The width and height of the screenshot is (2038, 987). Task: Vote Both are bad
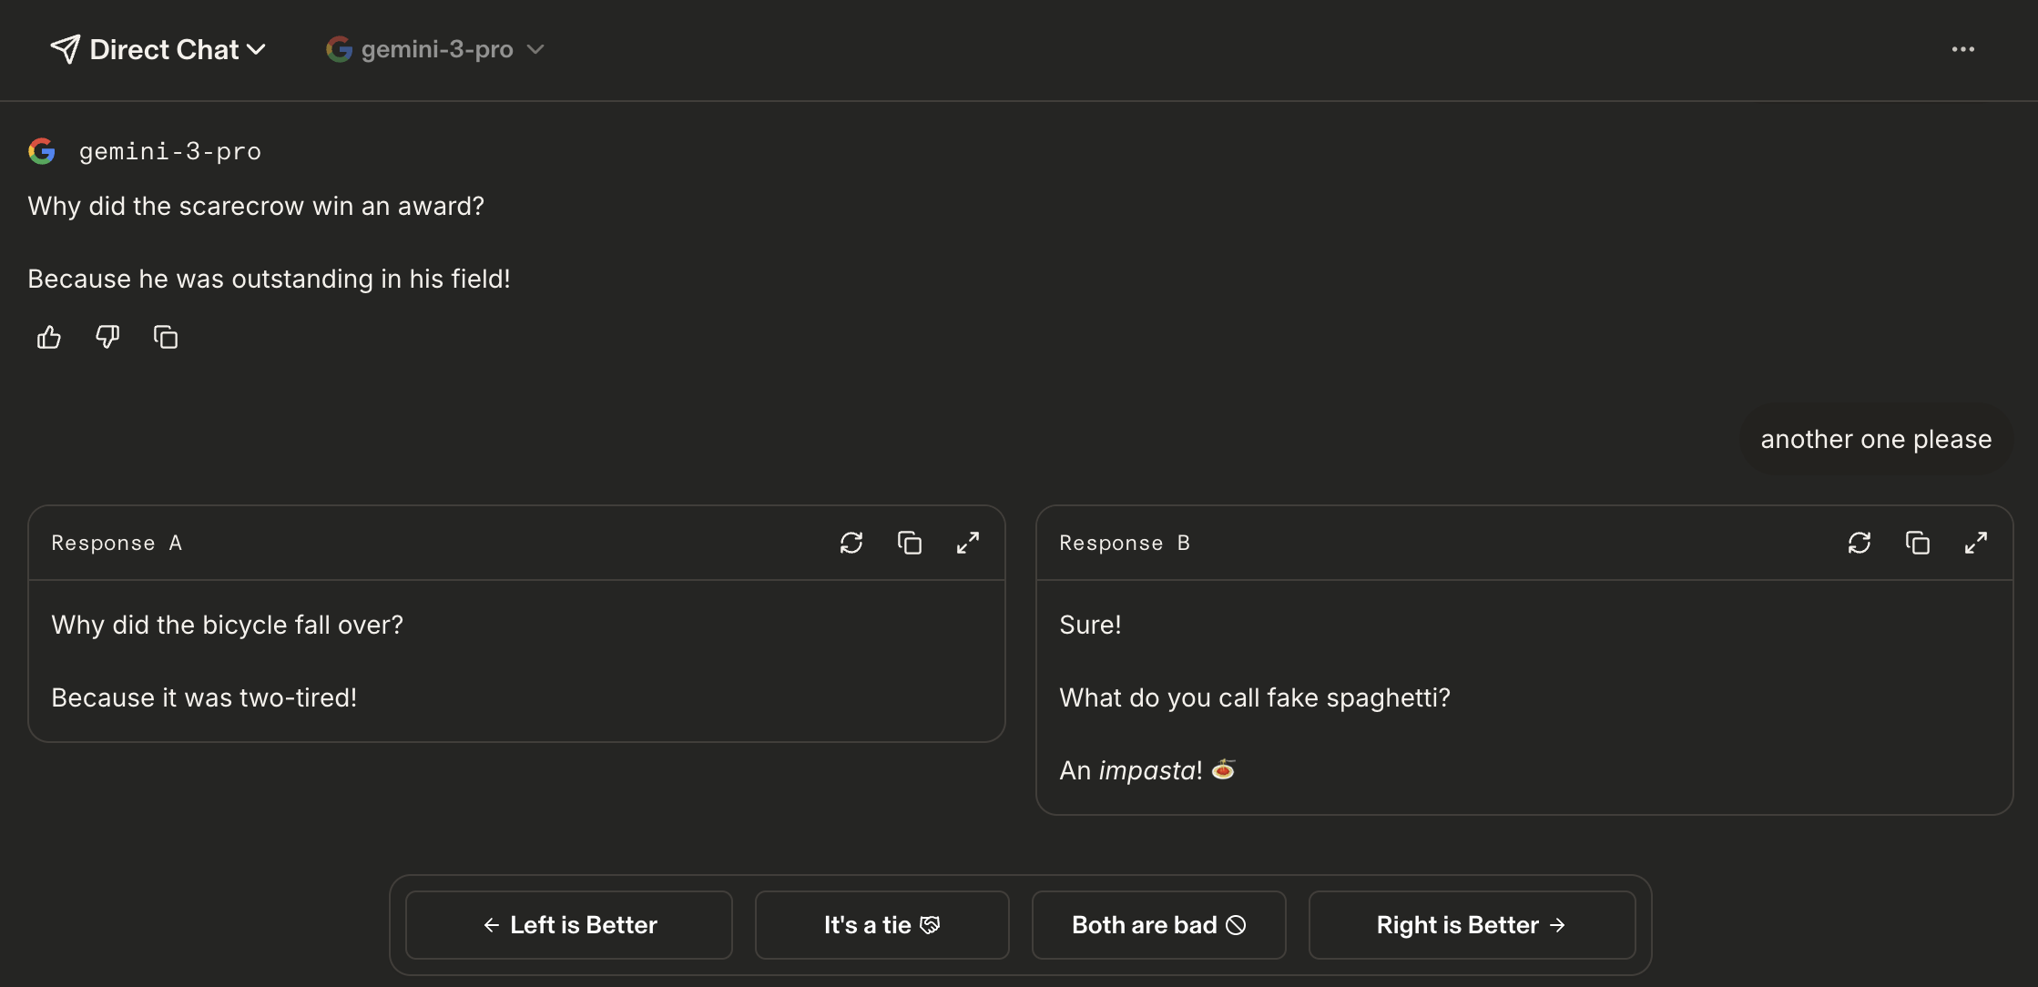tap(1158, 925)
